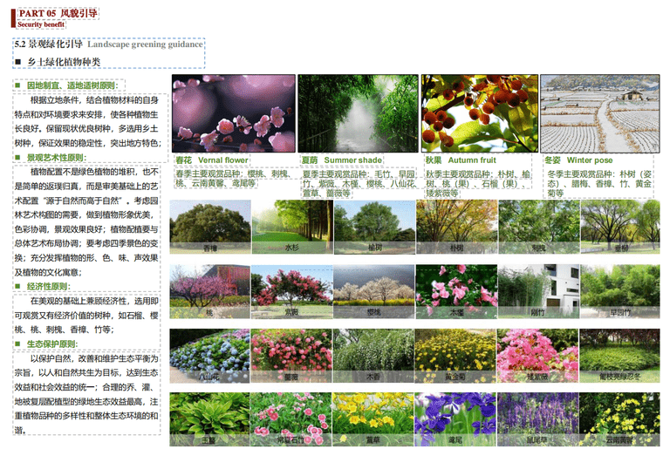The image size is (663, 449).
Task: Click paragraph starting '根据立地条件'
Action: tap(87, 122)
